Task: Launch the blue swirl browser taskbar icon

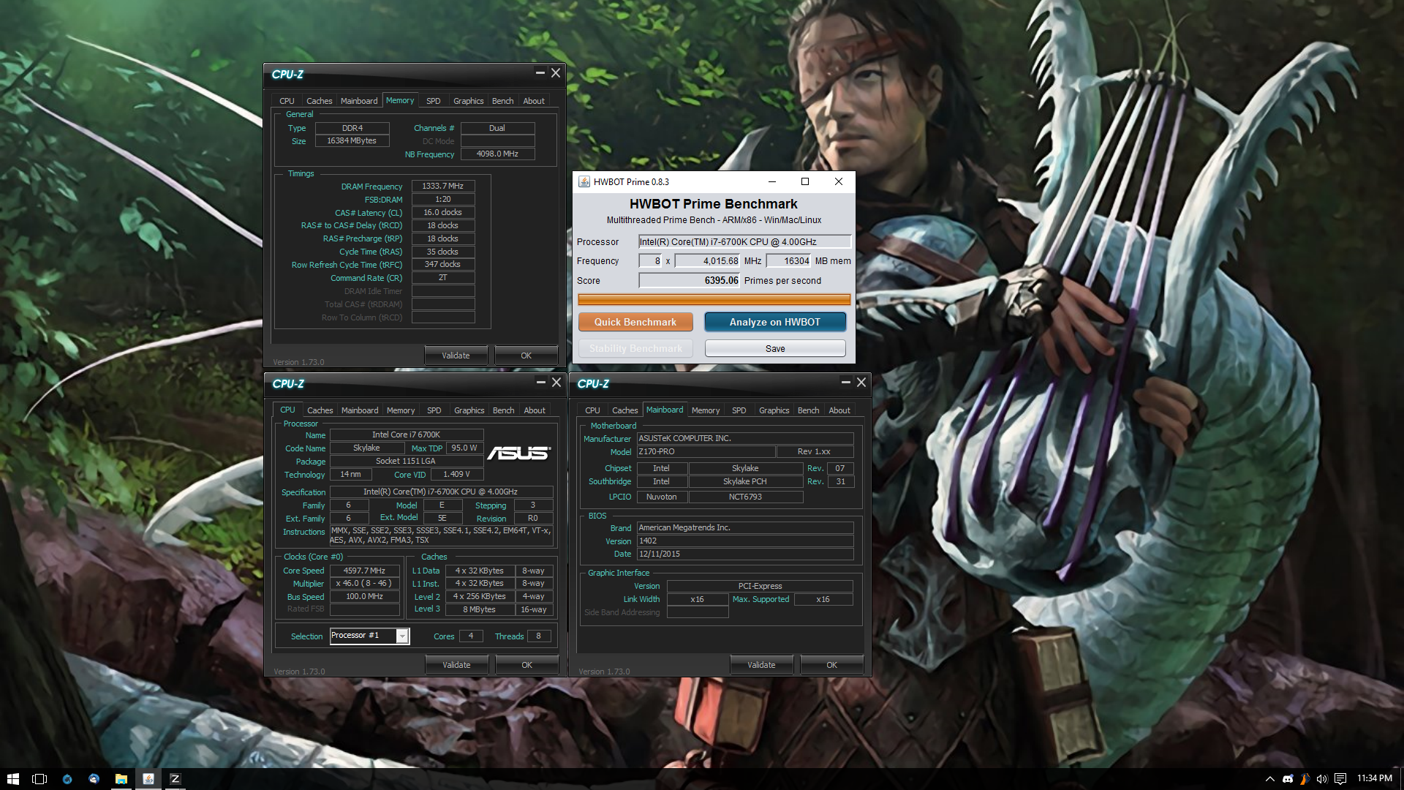Action: point(67,779)
